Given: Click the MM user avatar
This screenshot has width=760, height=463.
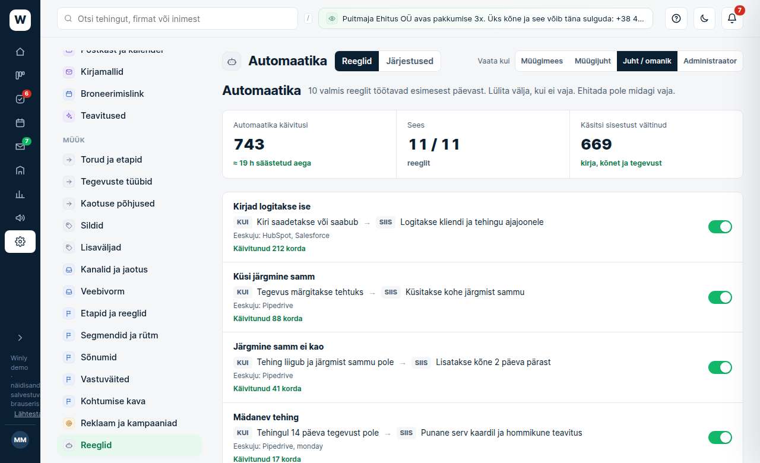Looking at the screenshot, I should pos(20,440).
